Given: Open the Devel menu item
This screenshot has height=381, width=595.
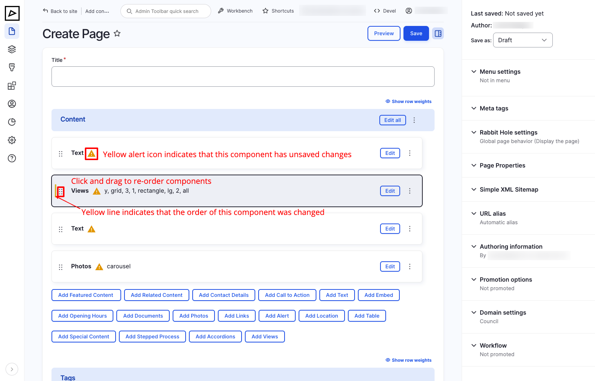Looking at the screenshot, I should point(385,11).
